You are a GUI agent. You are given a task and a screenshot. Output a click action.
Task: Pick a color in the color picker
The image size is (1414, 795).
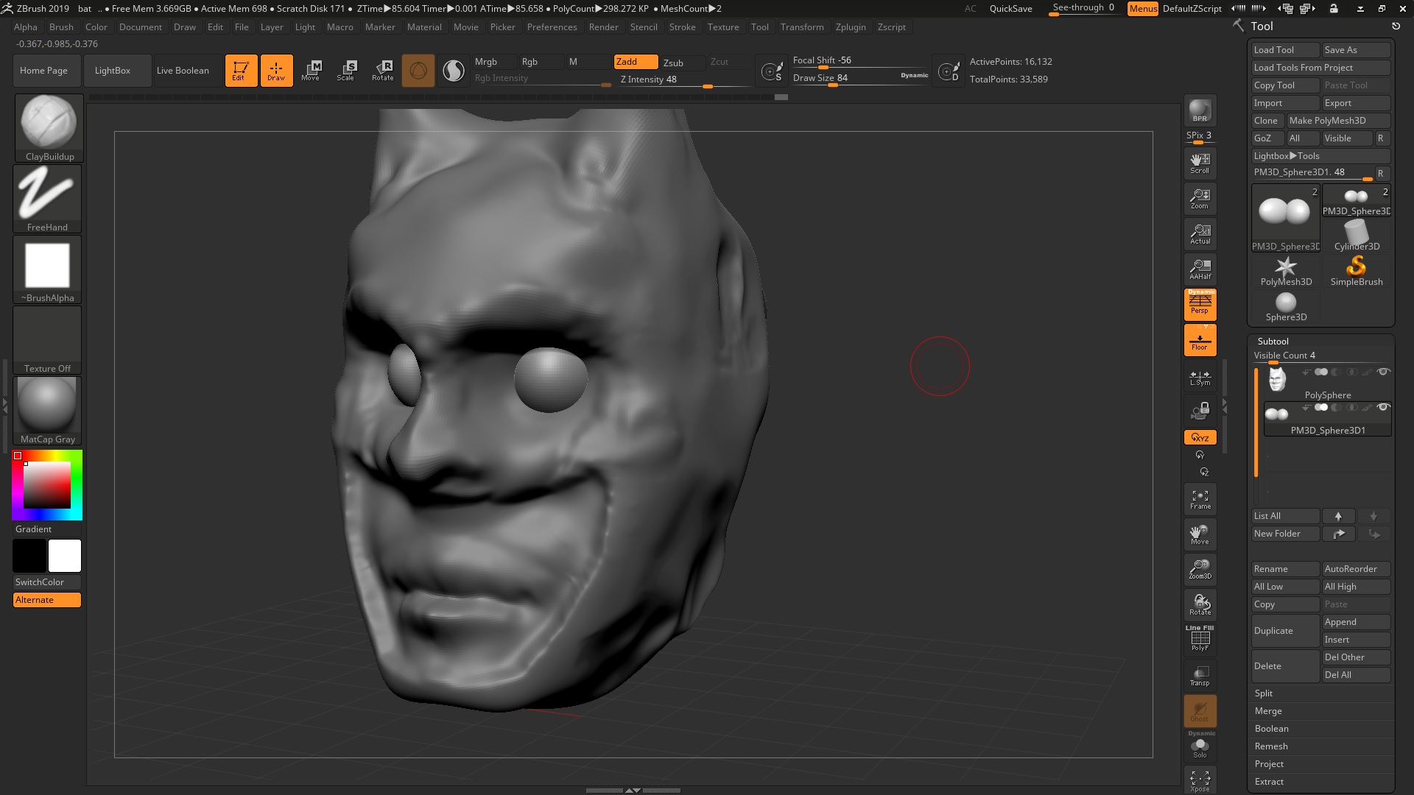[47, 485]
